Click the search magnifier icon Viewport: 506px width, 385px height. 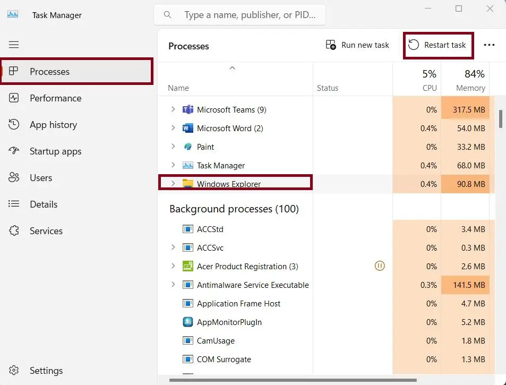click(x=167, y=14)
